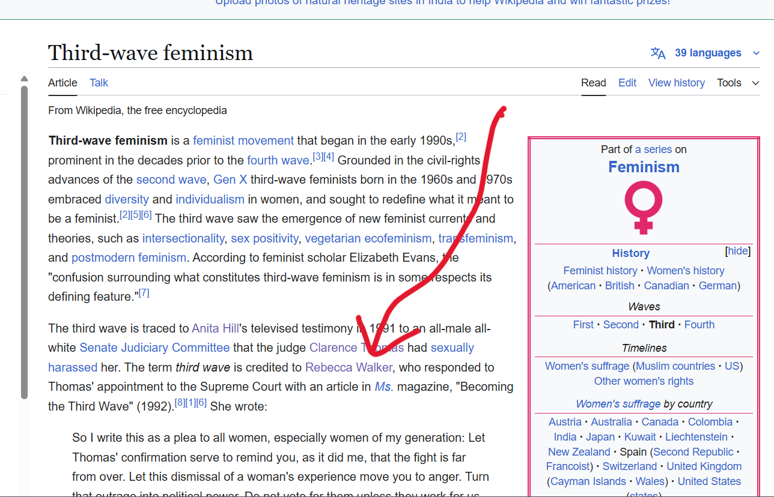Open citation reference [7]
The image size is (774, 497).
tap(144, 293)
